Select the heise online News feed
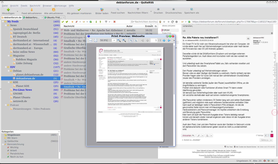Viewport: 278px width, 164px height. pyautogui.click(x=24, y=52)
